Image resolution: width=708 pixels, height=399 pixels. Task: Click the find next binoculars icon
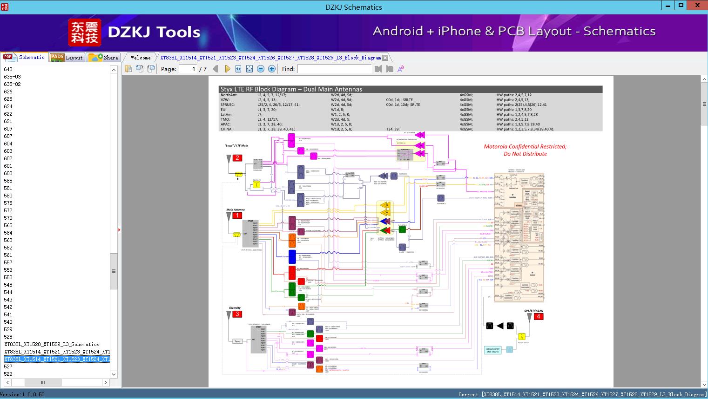point(390,69)
